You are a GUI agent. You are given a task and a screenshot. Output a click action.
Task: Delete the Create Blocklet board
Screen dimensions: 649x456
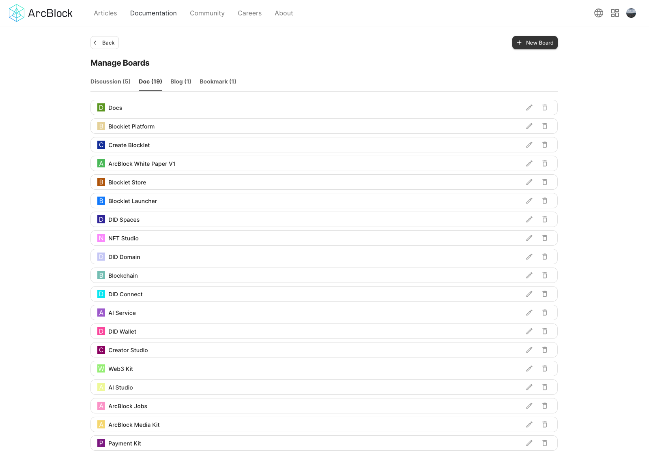(x=545, y=145)
